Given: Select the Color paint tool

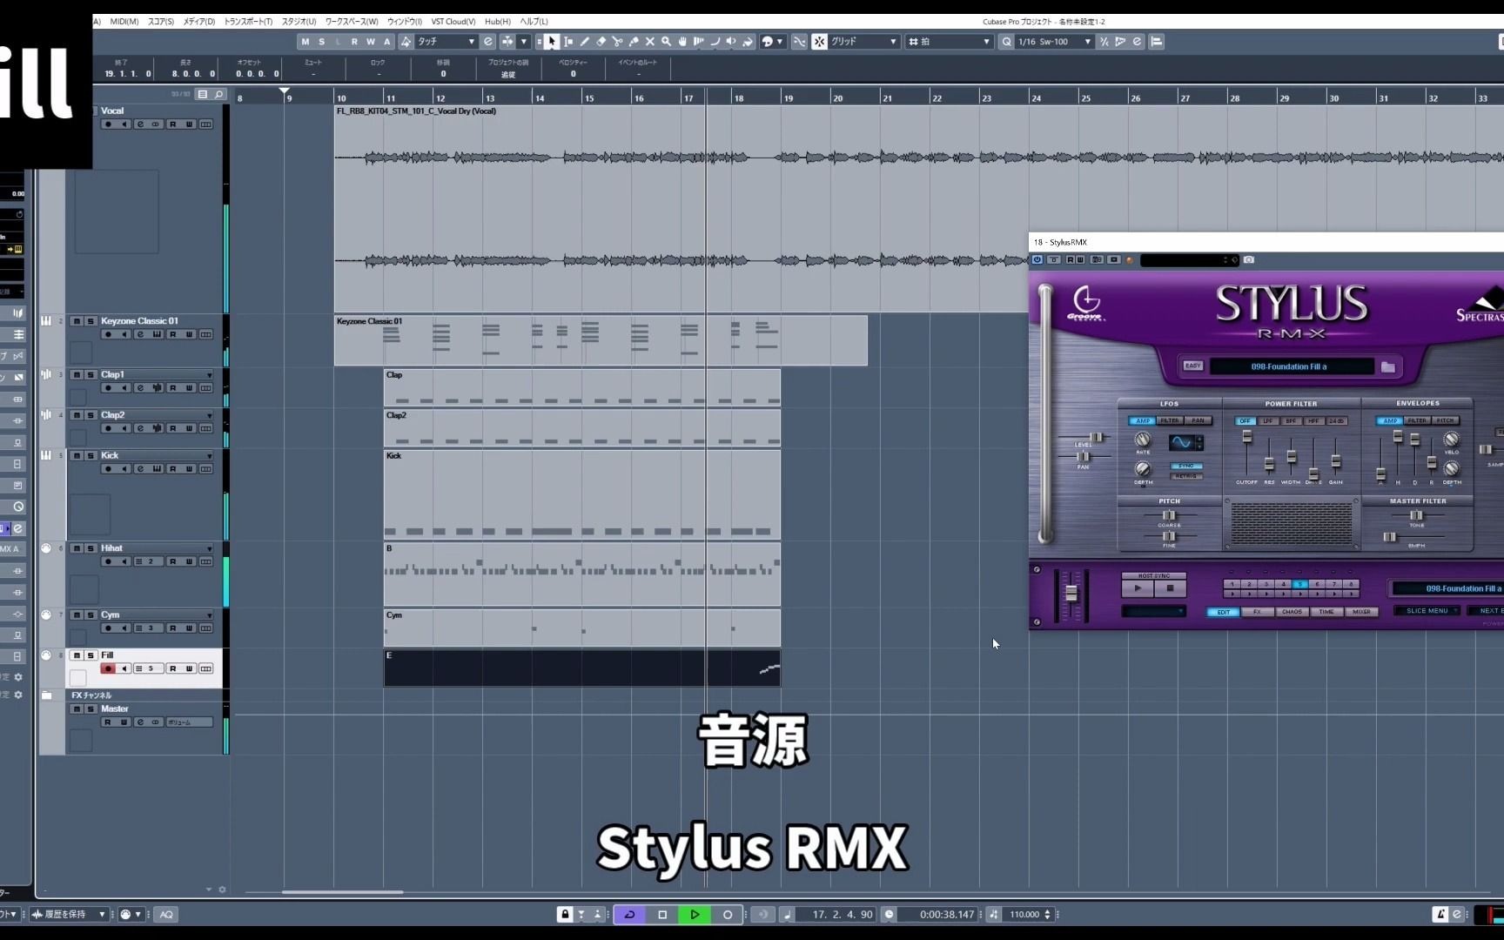Looking at the screenshot, I should 748,41.
